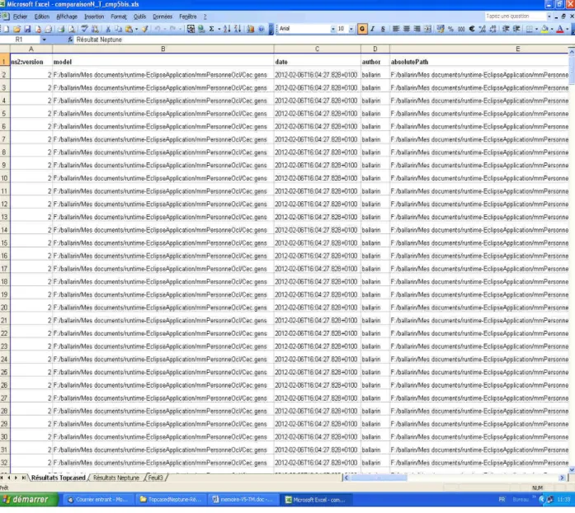The height and width of the screenshot is (513, 575).
Task: Switch to memoire-V5-TM.doc taskbar window
Action: pyautogui.click(x=243, y=500)
